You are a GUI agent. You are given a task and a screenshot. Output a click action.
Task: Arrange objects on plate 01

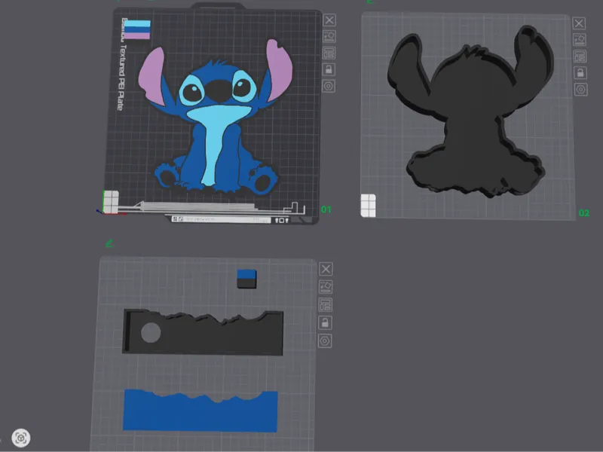329,53
